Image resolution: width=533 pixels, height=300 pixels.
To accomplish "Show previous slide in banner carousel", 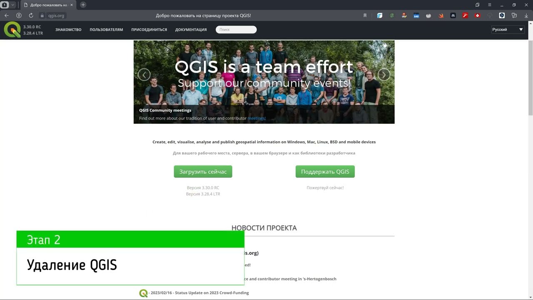I will point(144,75).
